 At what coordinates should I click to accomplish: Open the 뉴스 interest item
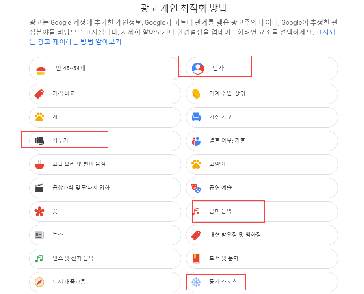(x=105, y=235)
